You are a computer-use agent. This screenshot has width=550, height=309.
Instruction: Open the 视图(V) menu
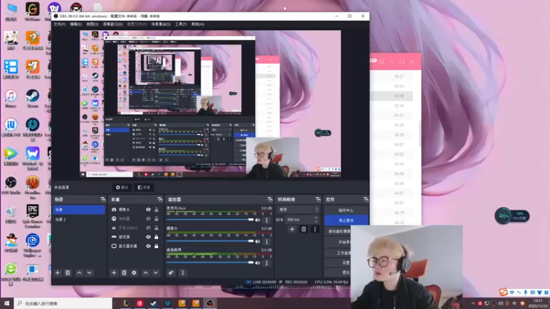[x=92, y=24]
